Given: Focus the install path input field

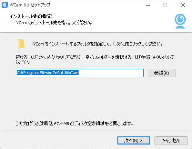Looking at the screenshot, I should (80, 73).
